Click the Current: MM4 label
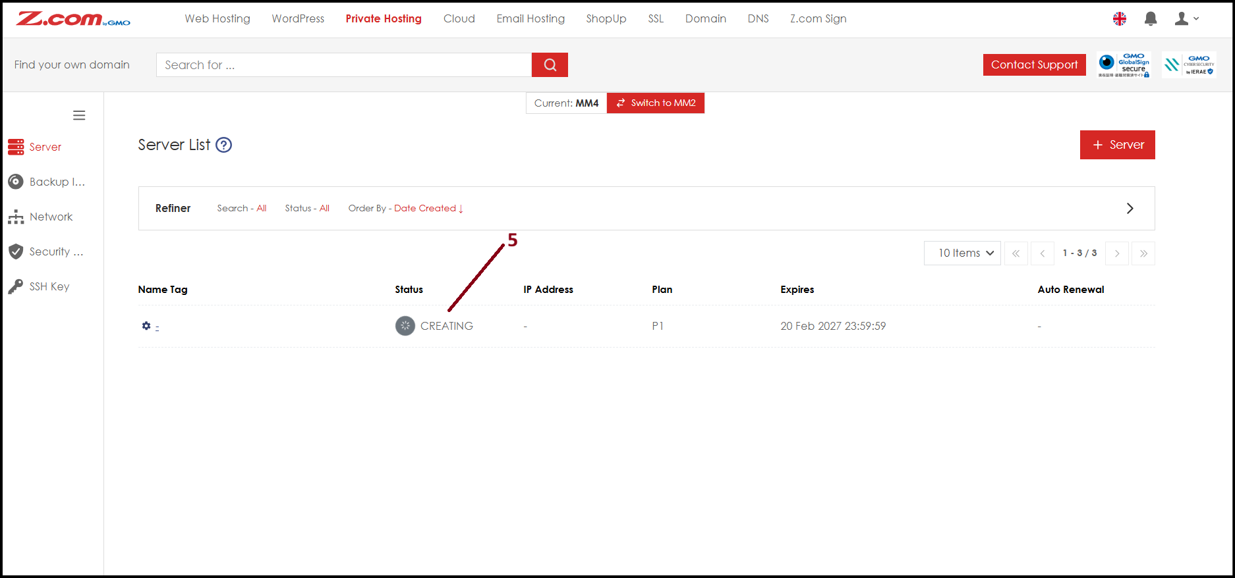Screen dimensions: 1235x578 [567, 103]
